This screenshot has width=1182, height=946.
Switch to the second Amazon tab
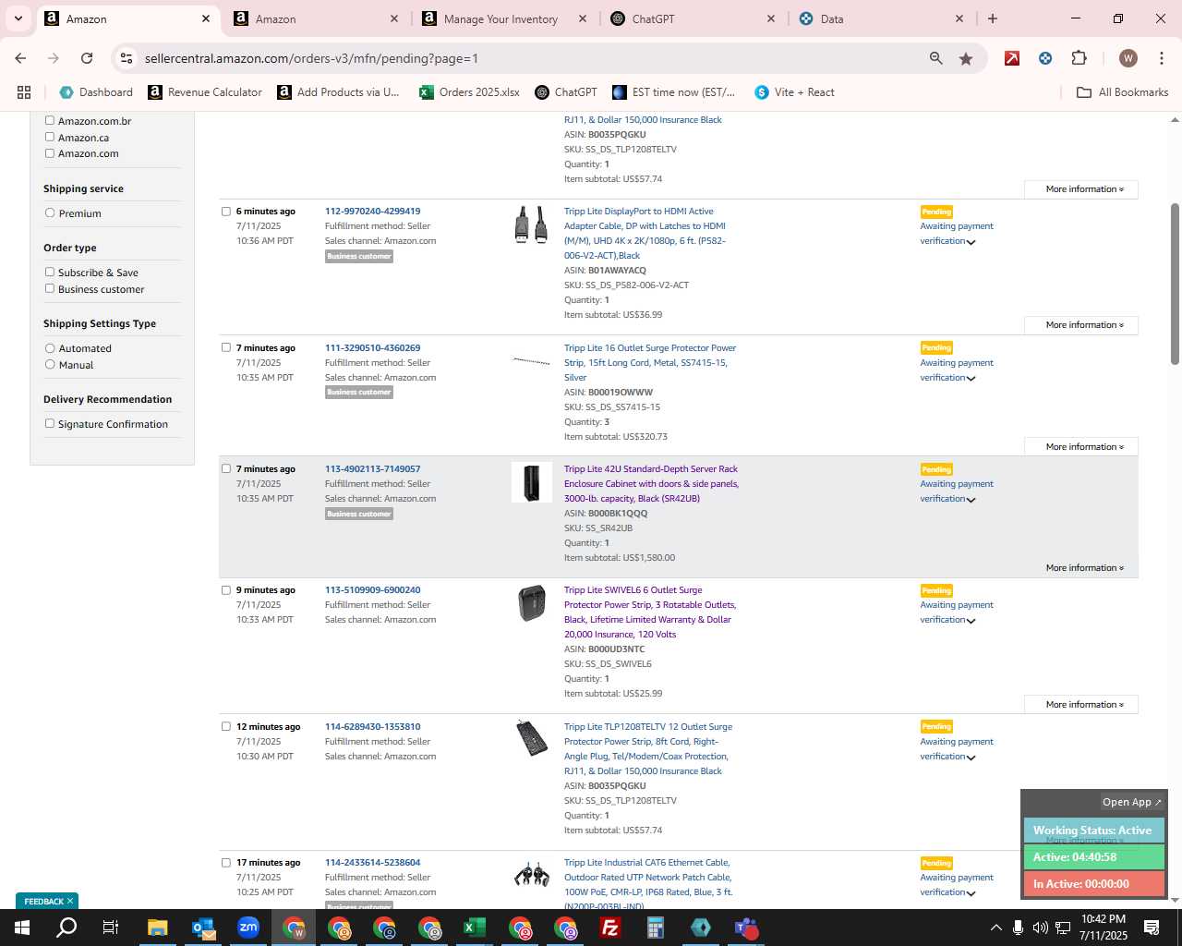coord(314,18)
